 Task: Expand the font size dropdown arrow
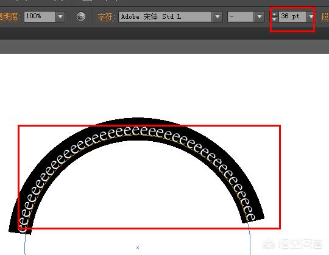pos(311,16)
